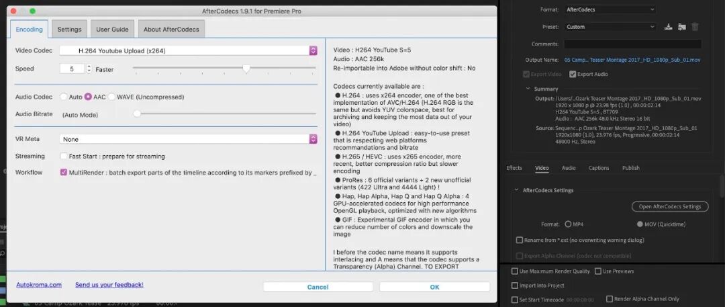This screenshot has width=725, height=307.
Task: Select the Auto audio codec option
Action: [64, 97]
